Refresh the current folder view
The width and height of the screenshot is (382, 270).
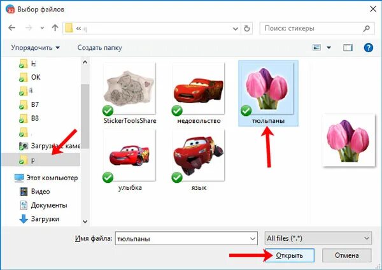pyautogui.click(x=247, y=29)
